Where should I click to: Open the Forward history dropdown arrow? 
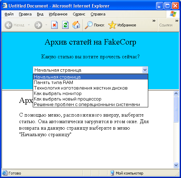[46, 25]
